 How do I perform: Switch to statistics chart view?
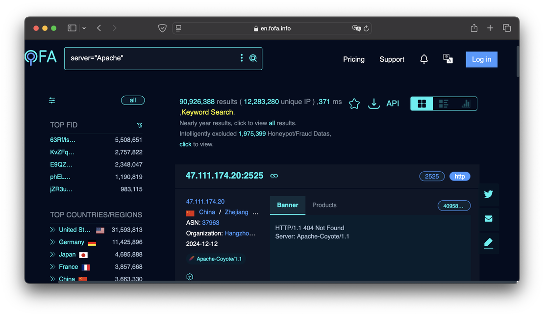click(x=466, y=104)
